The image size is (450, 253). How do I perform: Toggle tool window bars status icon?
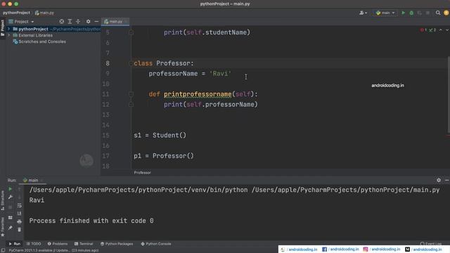coord(3,250)
